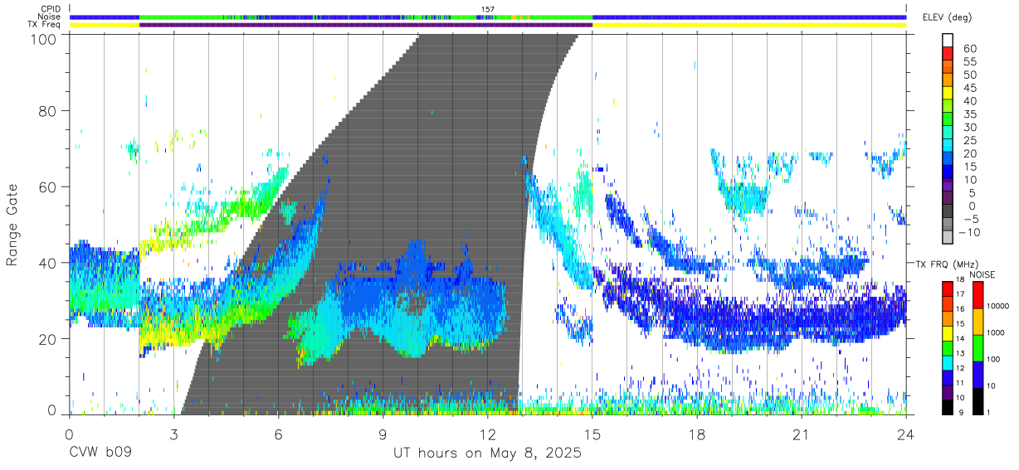1019x470 pixels.
Task: Click the 10000 tick on the noise colorbar
Action: pyautogui.click(x=1000, y=306)
